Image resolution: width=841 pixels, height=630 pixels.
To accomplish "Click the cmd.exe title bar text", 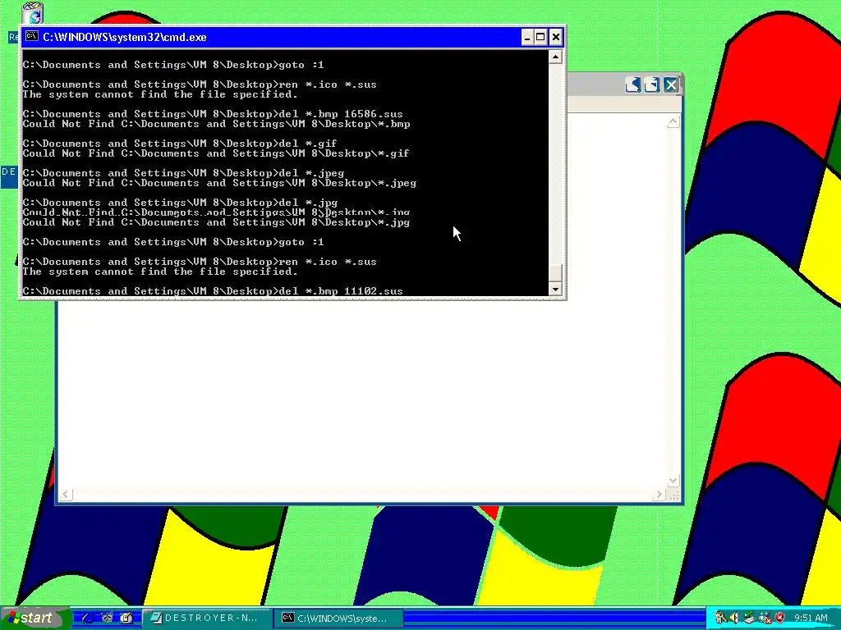I will 125,37.
